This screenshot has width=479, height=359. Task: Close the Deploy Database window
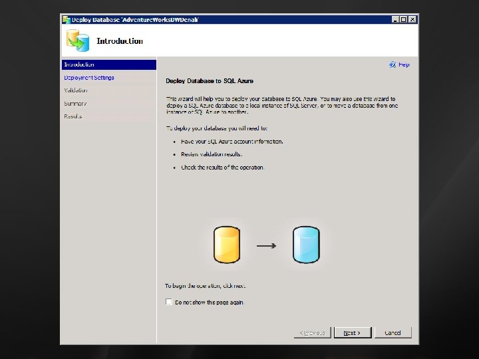click(x=412, y=19)
